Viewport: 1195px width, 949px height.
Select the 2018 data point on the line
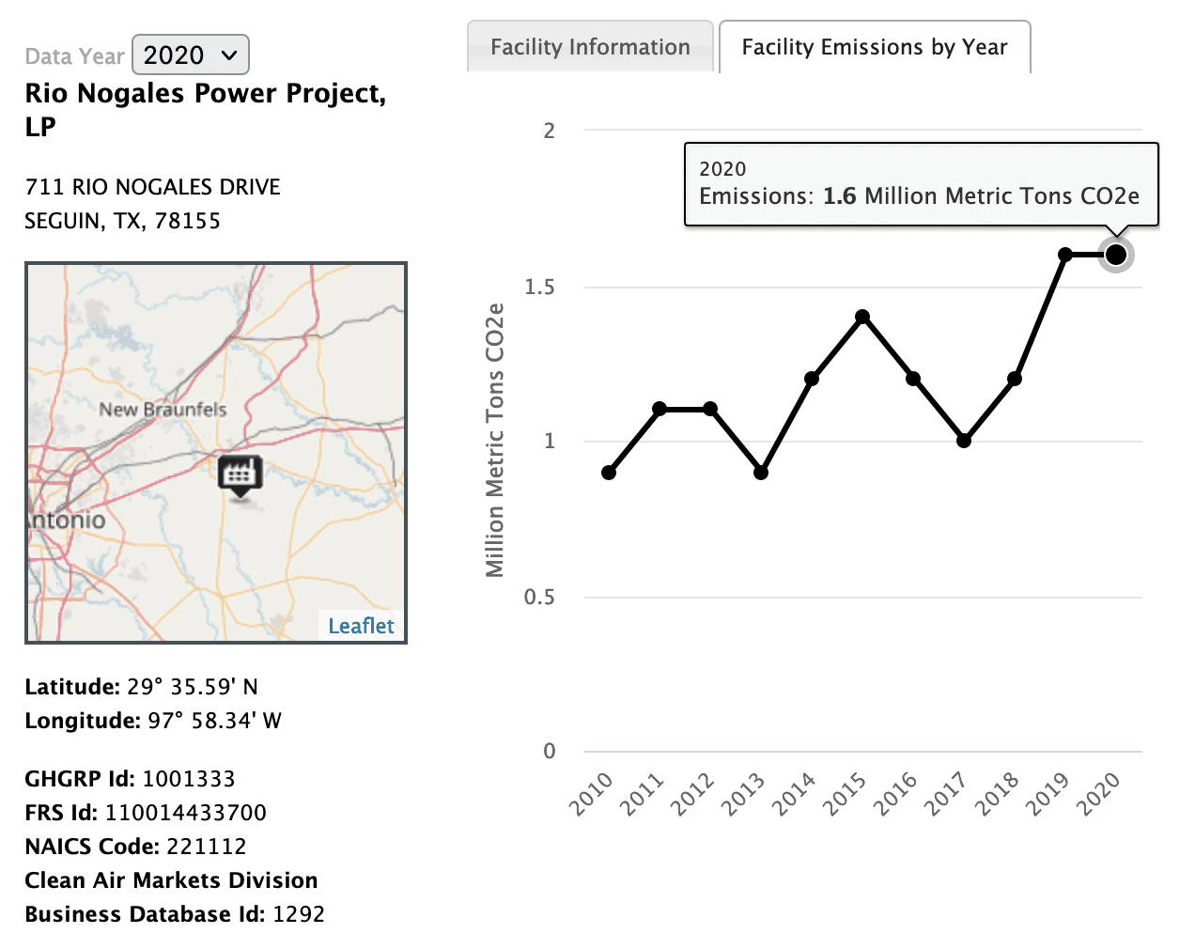(1015, 379)
